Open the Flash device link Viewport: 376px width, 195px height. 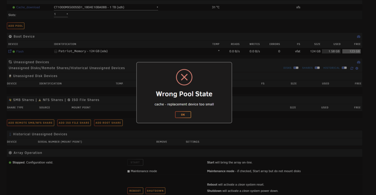(x=20, y=51)
